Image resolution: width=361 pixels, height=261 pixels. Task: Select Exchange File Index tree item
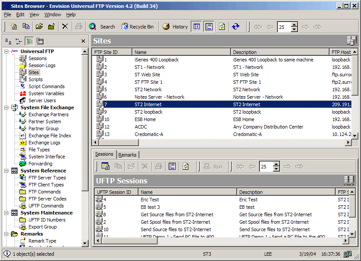coord(50,136)
